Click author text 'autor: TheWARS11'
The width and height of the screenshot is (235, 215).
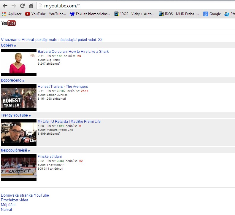click(x=51, y=165)
